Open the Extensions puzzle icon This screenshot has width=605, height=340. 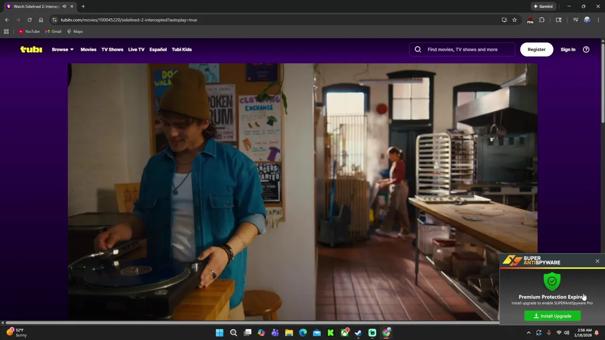tap(542, 20)
